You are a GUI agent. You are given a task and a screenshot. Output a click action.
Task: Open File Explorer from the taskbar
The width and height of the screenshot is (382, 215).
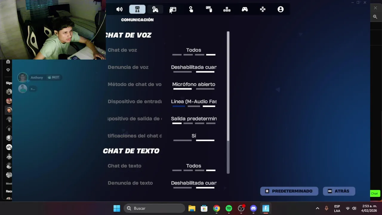[x=192, y=208]
